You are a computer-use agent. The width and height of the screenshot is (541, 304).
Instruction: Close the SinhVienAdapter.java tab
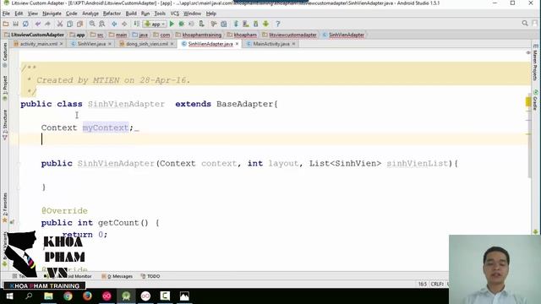237,44
